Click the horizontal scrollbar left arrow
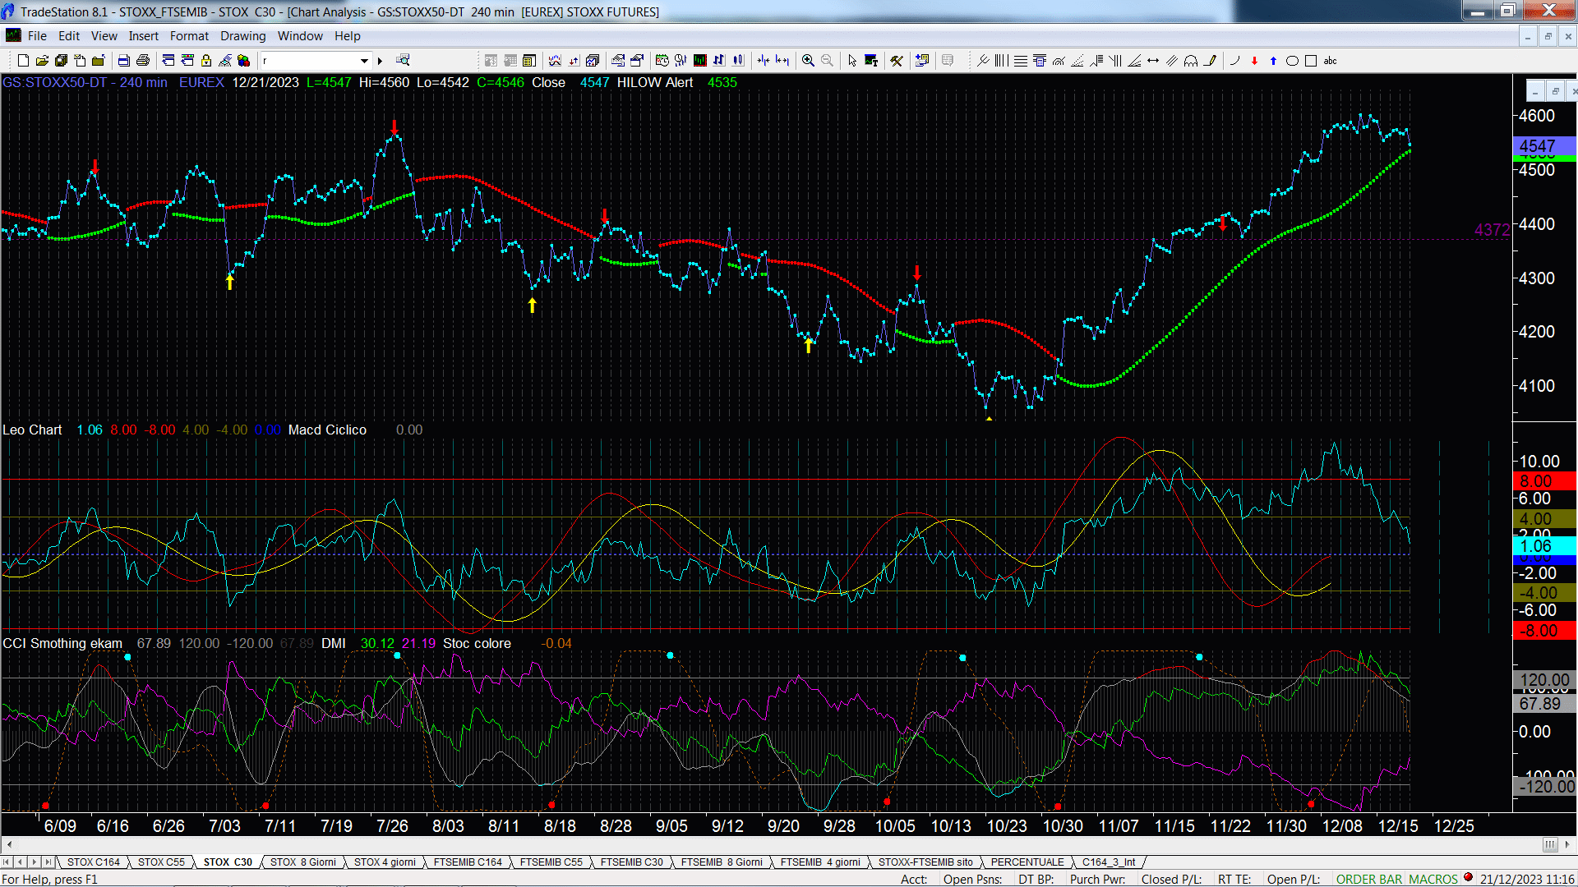Viewport: 1578px width, 887px height. click(x=8, y=844)
